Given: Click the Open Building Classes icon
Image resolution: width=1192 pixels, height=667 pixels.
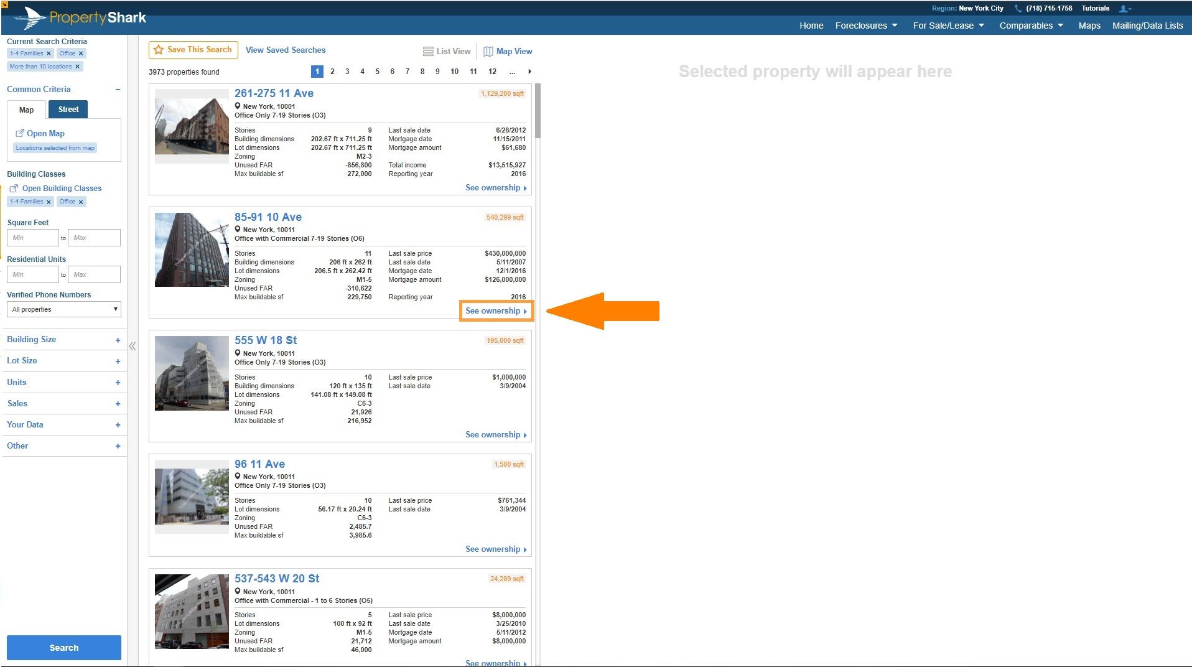Looking at the screenshot, I should (x=14, y=188).
